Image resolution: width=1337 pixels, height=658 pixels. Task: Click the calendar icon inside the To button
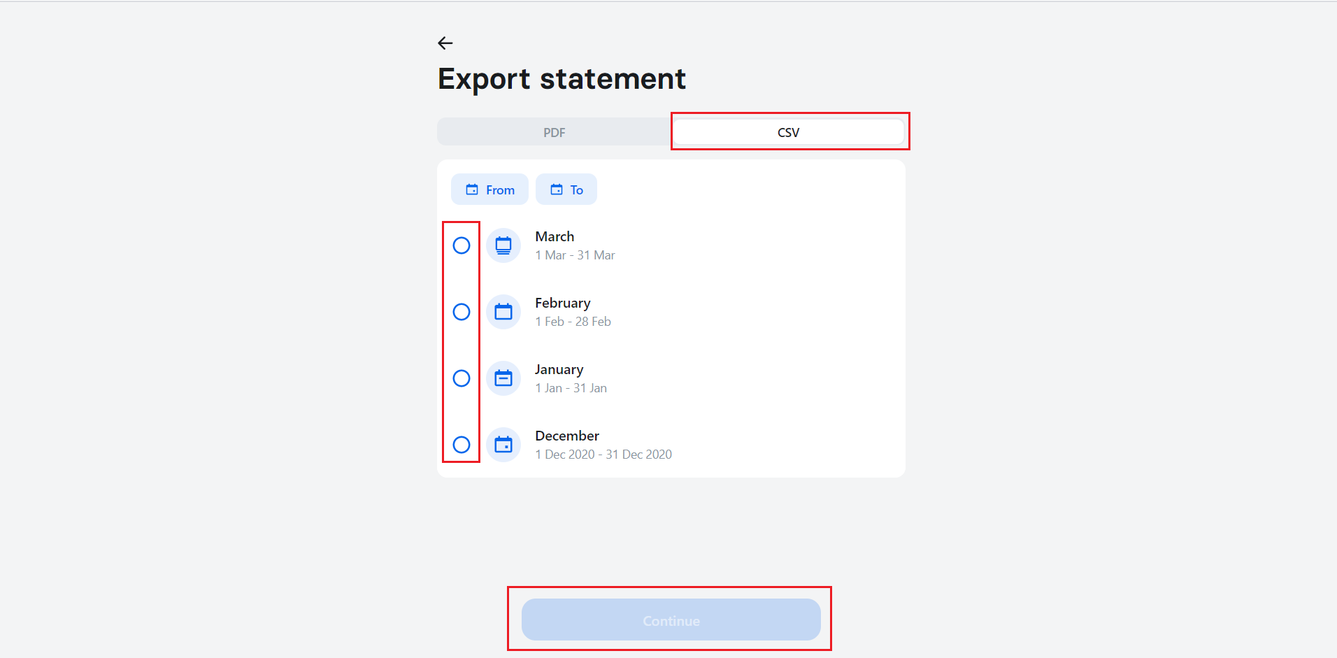[x=556, y=189]
